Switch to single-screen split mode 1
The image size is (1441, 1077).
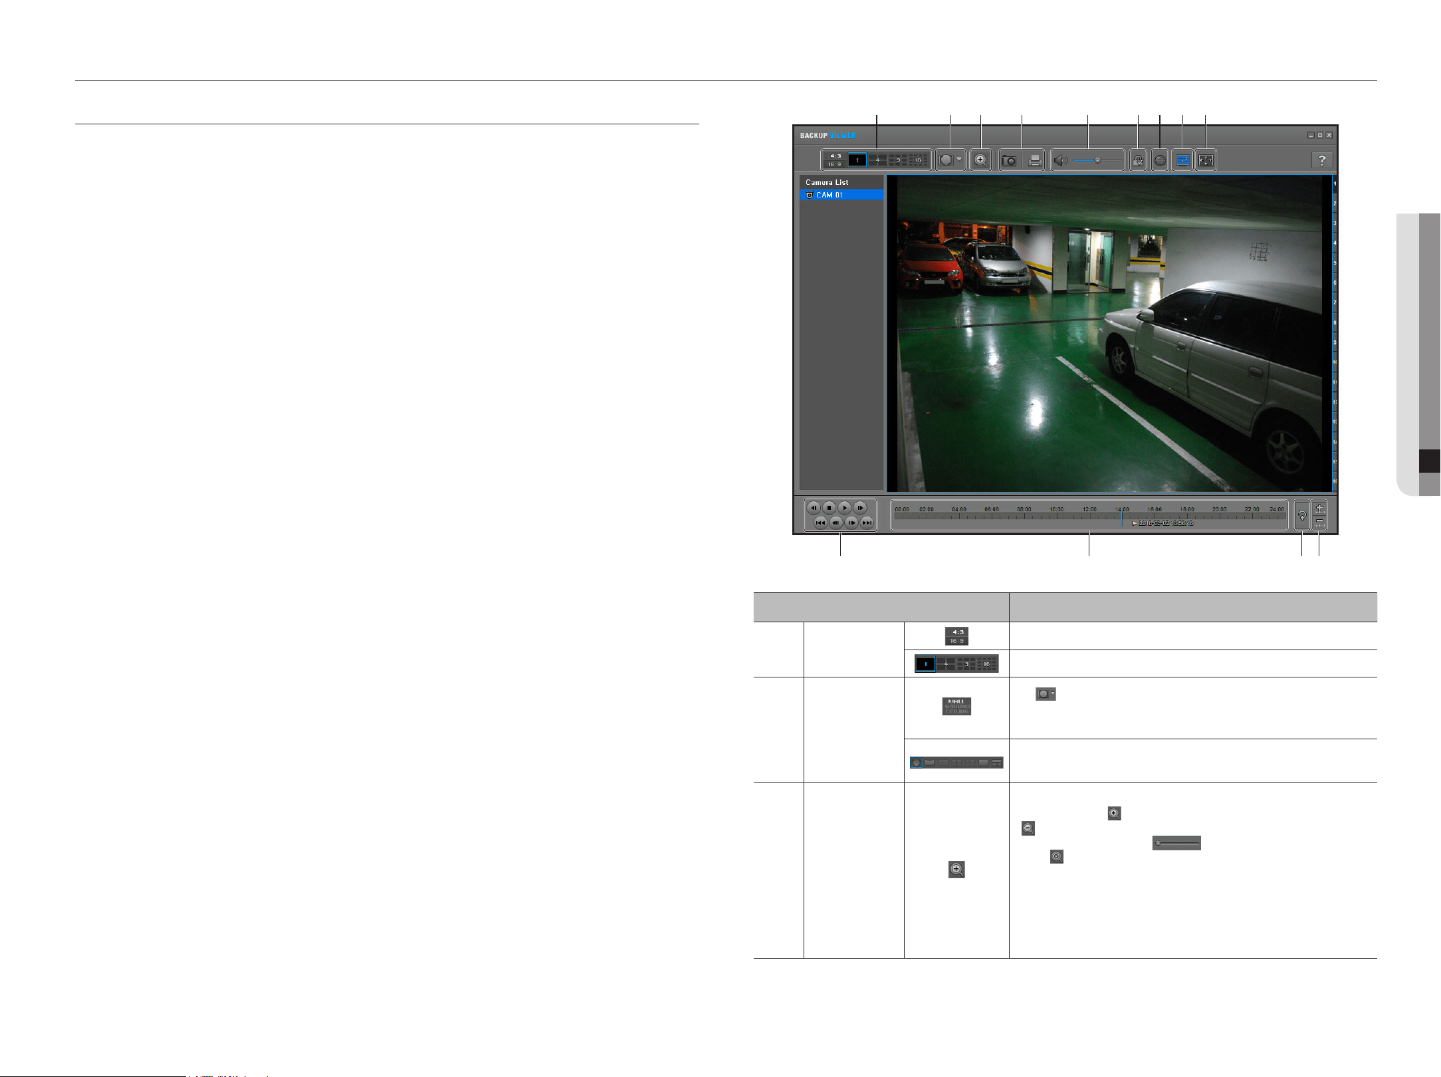[x=857, y=160]
